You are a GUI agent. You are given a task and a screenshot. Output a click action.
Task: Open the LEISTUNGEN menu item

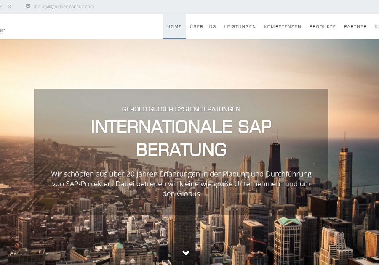pyautogui.click(x=240, y=26)
